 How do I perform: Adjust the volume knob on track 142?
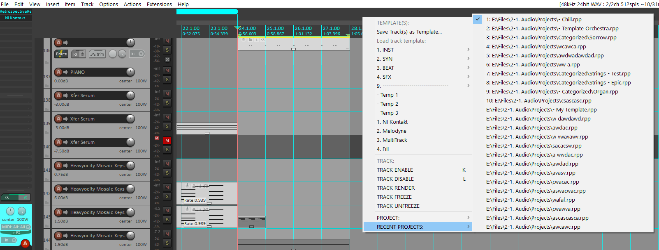130,189
